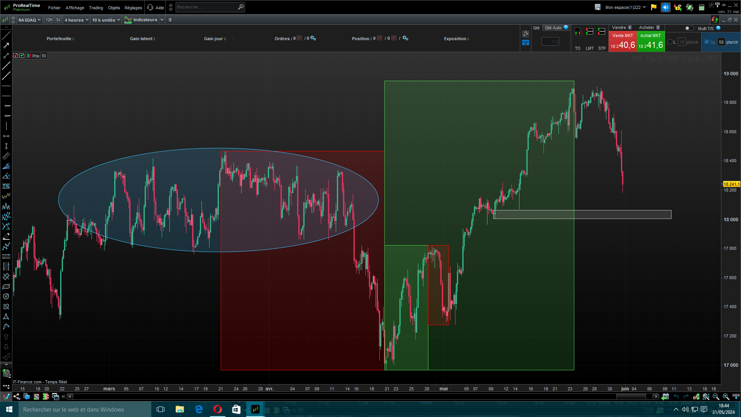Image resolution: width=741 pixels, height=417 pixels.
Task: Select the ruler measurement tool
Action: pos(6,156)
